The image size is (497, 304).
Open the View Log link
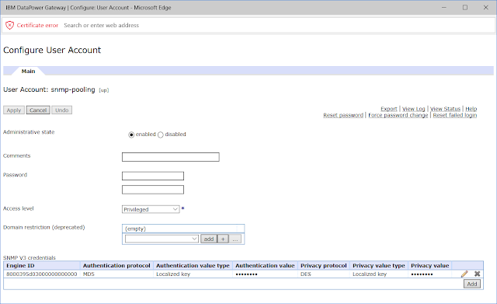point(413,109)
